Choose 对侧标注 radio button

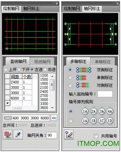coord(70,85)
